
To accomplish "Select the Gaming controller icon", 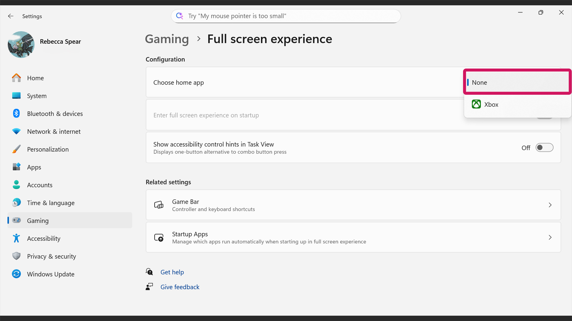I will (x=16, y=220).
